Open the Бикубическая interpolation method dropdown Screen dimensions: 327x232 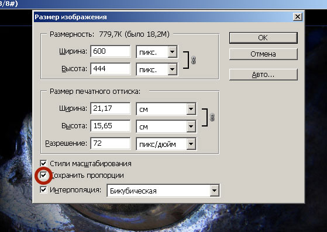point(163,191)
